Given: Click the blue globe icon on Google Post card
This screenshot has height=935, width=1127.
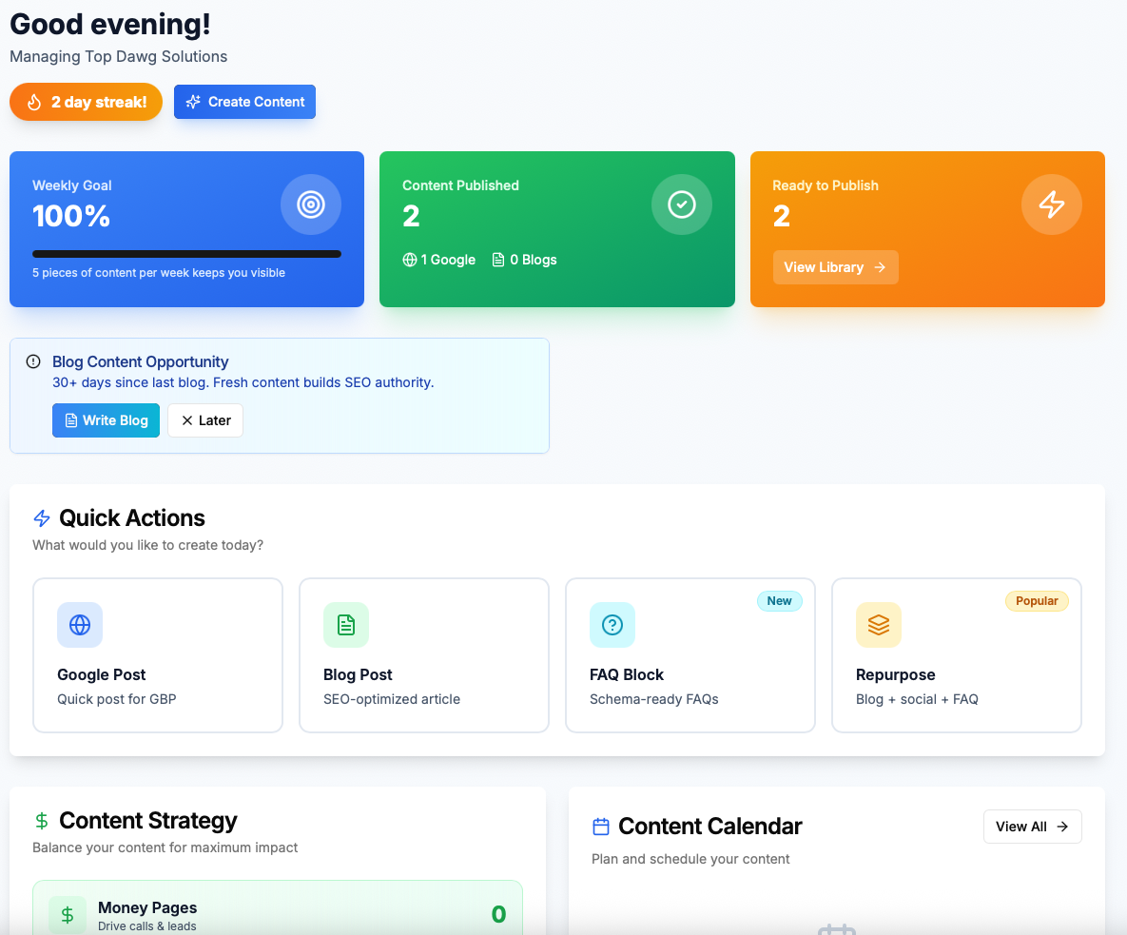Looking at the screenshot, I should point(80,625).
